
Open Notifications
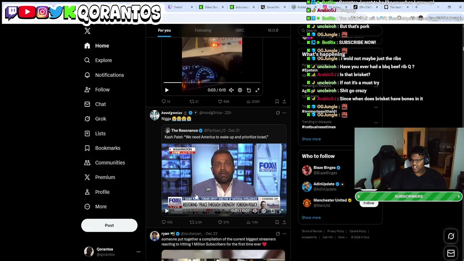point(104,75)
